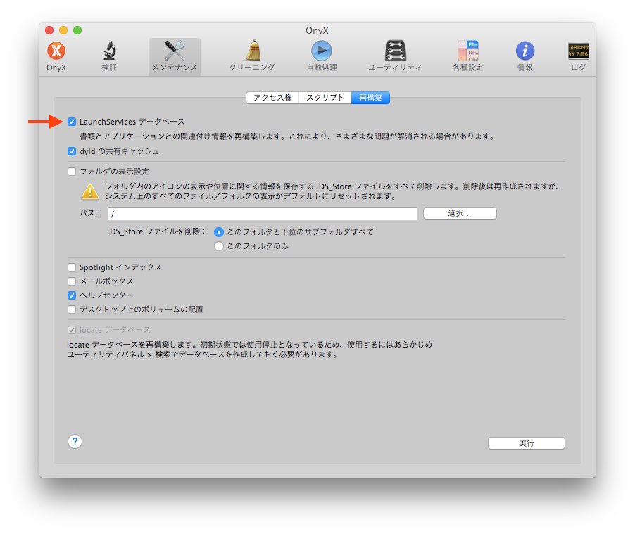Screen dimensions: 635x534
Task: Enable フォルダの表示設定 checkbox
Action: [x=72, y=172]
